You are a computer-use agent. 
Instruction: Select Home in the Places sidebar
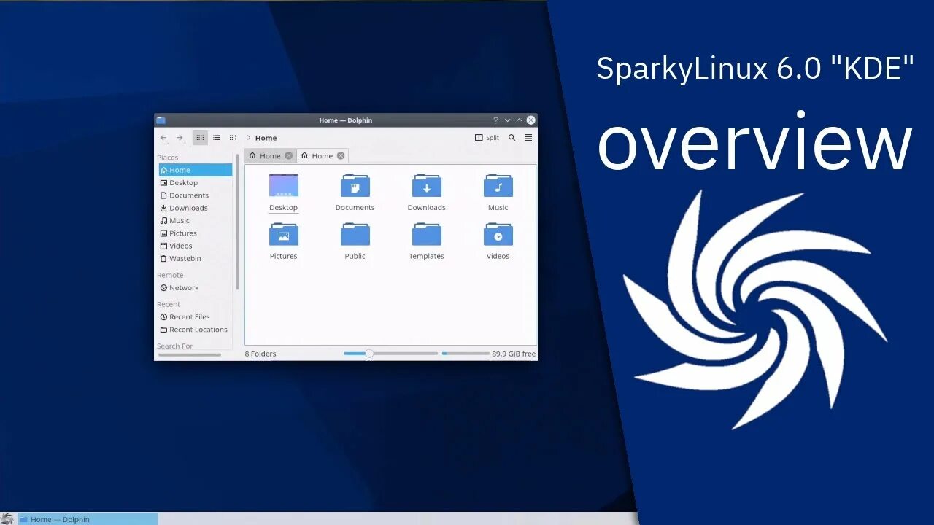pos(195,170)
